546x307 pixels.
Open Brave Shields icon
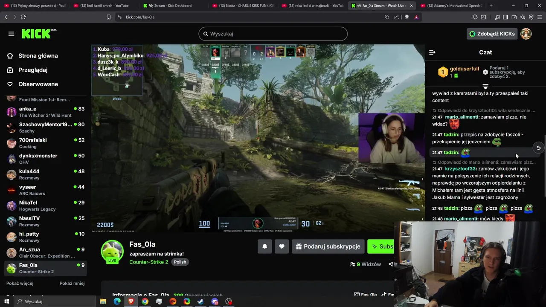[407, 17]
